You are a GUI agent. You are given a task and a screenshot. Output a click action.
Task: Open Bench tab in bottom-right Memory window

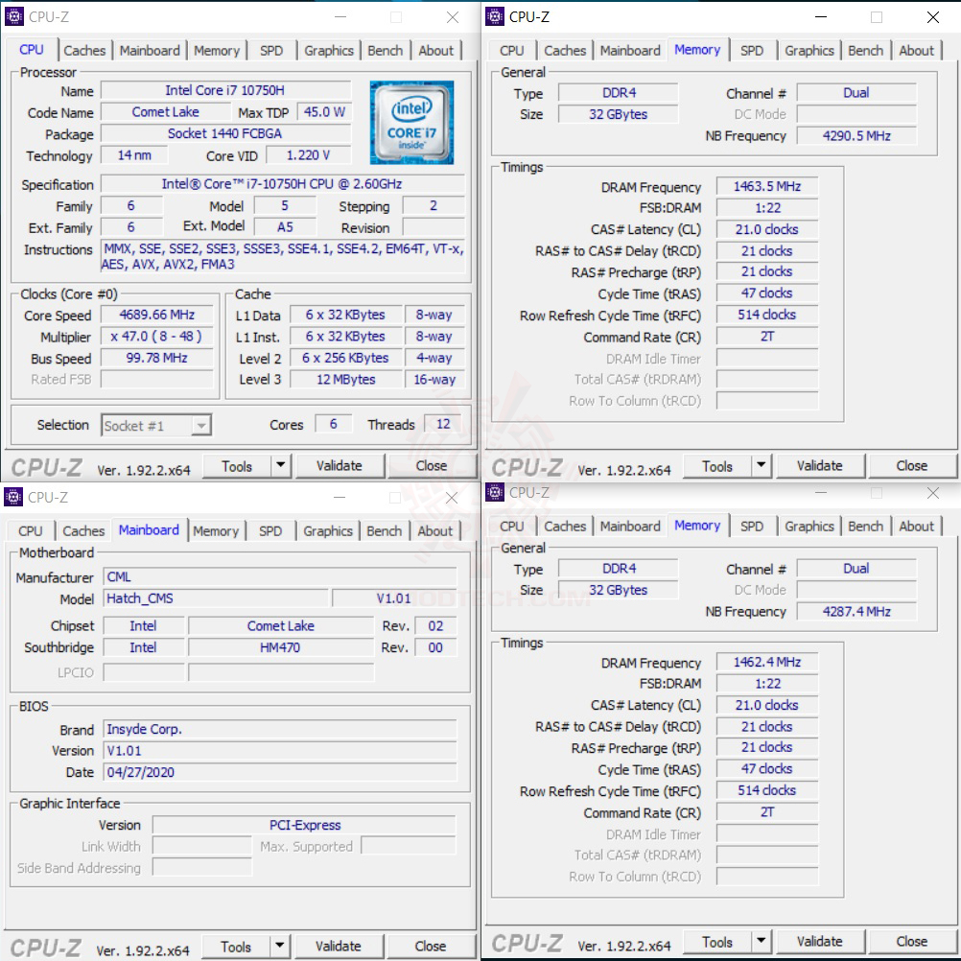pos(865,526)
